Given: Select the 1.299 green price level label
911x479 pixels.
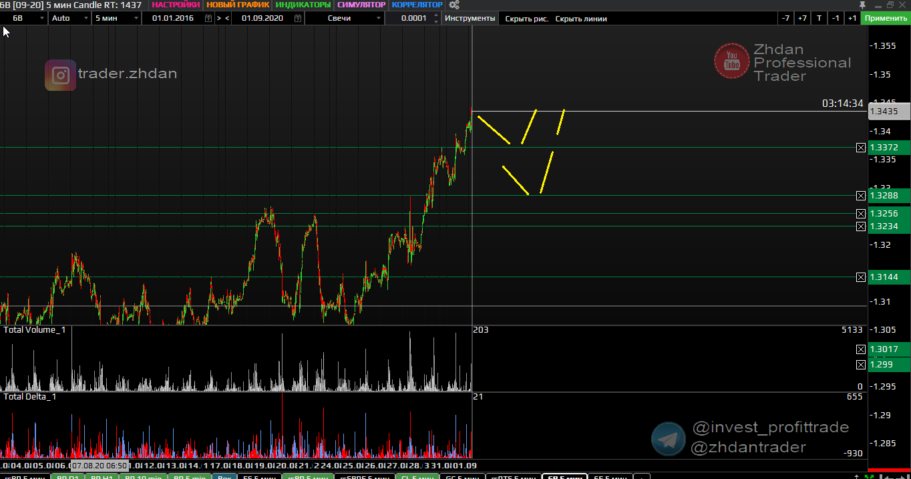Looking at the screenshot, I should click(x=889, y=365).
